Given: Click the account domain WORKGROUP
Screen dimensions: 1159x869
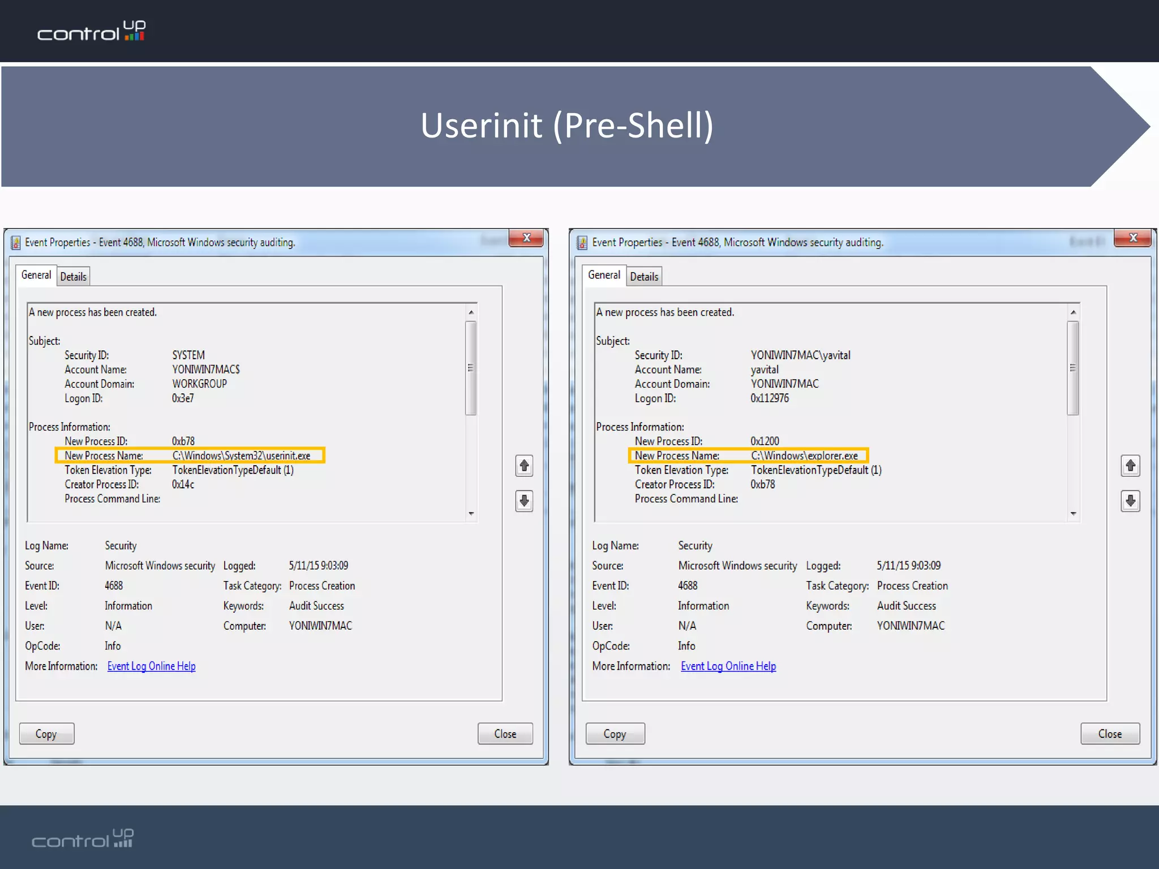Looking at the screenshot, I should point(199,384).
